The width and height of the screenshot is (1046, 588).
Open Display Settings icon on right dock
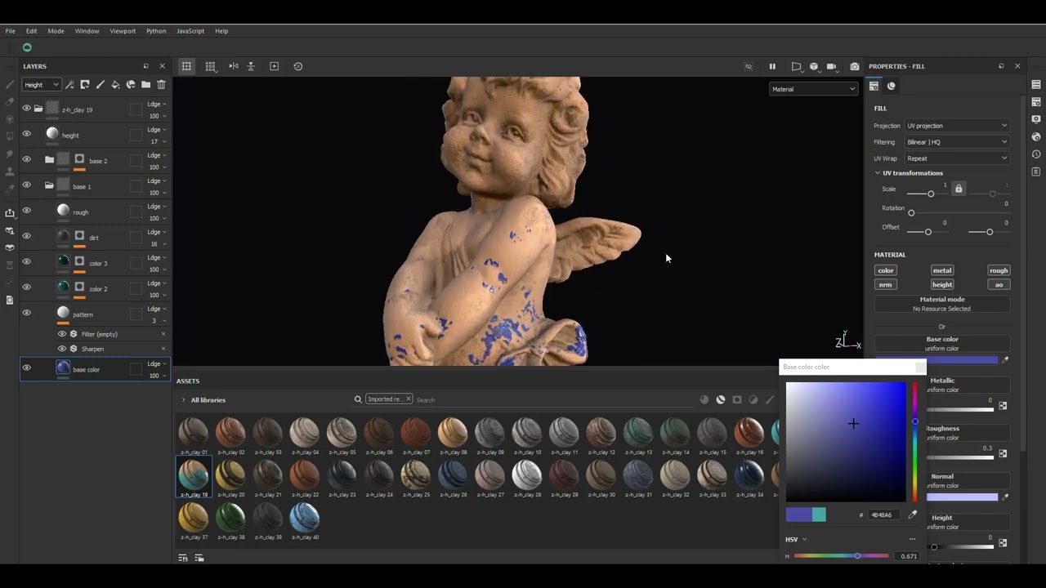pyautogui.click(x=1036, y=119)
